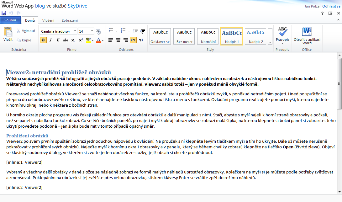Toggle Underline formatting

click(x=58, y=40)
